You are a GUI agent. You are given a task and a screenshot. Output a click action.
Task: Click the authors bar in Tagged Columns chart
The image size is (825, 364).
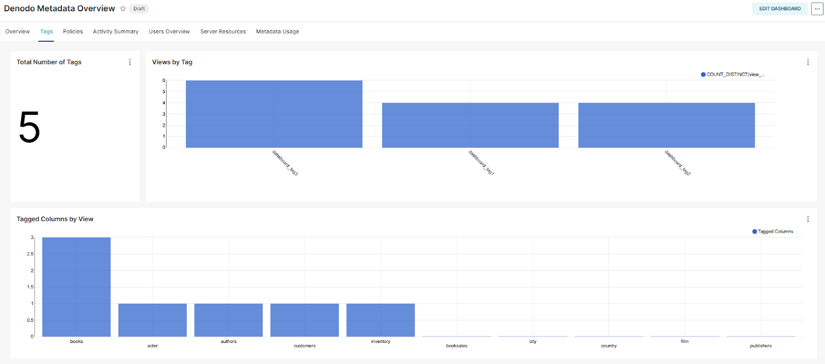pos(228,320)
